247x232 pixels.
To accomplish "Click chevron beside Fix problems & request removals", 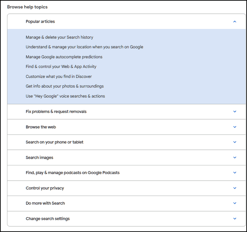I will [x=235, y=112].
